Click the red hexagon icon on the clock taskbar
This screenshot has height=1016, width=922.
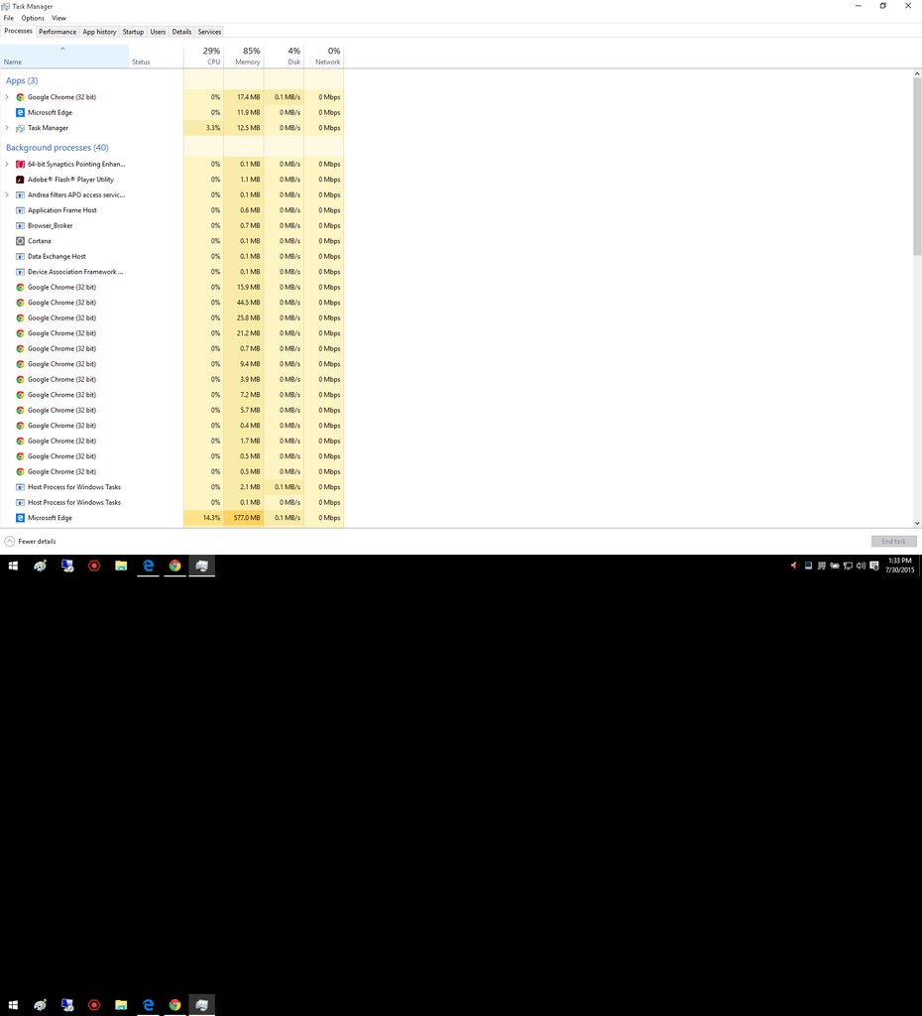[94, 566]
